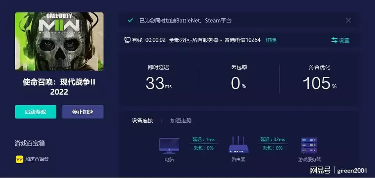The image size is (375, 178).
Task: Click the 香港电信10264 server node text
Action: point(242,40)
